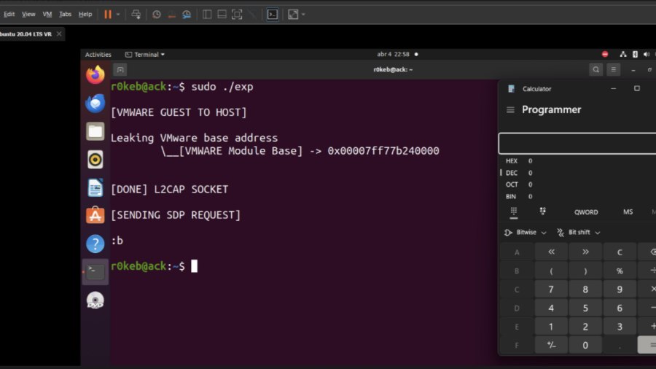
Task: Revert to previous snapshot
Action: [171, 15]
